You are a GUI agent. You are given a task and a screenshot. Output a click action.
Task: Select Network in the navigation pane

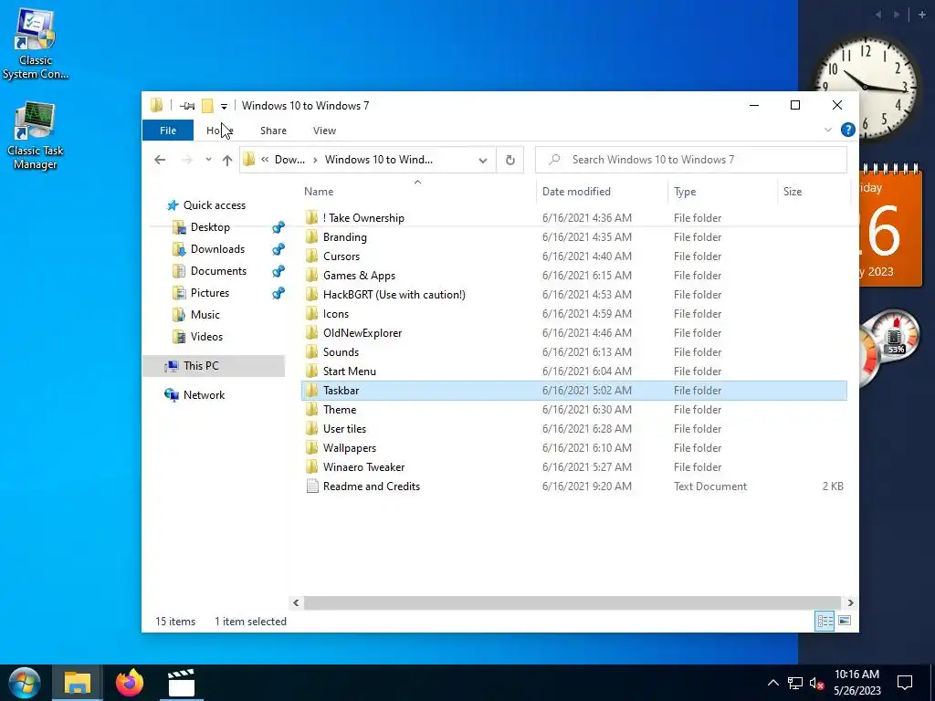(x=195, y=395)
